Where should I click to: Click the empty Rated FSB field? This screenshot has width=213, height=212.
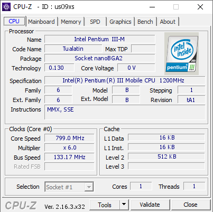click(x=69, y=167)
